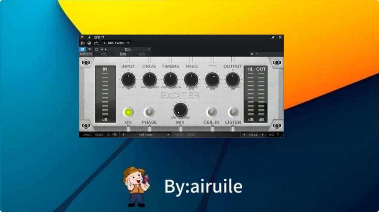379x212 pixels.
Task: Enable the LISTEN button
Action: point(233,112)
